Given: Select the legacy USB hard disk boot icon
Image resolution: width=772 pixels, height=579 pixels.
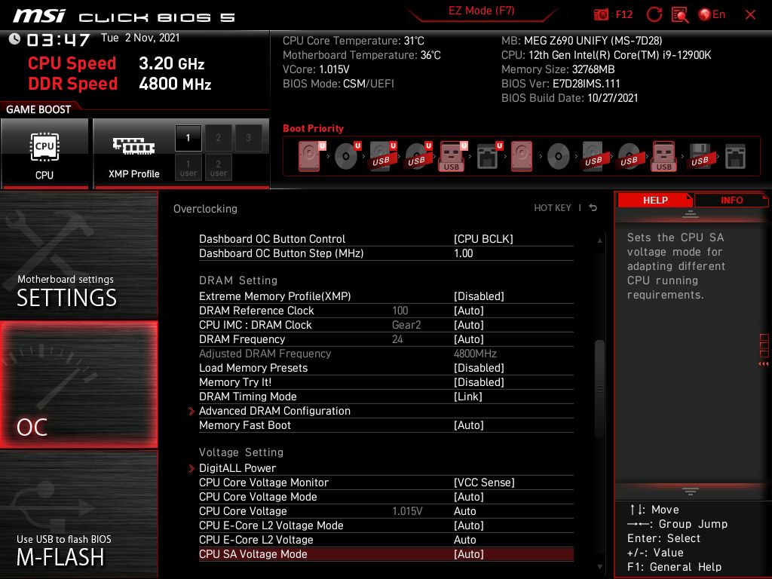Looking at the screenshot, I should (594, 156).
